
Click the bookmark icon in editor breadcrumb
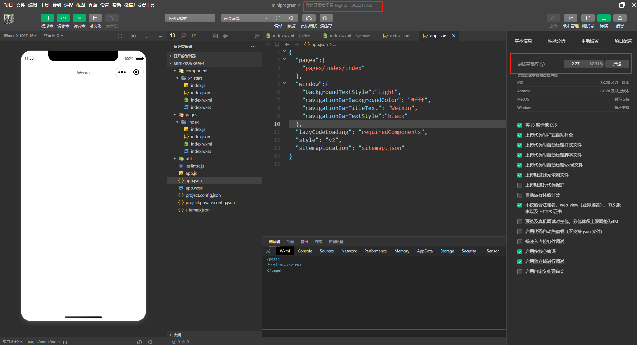277,44
